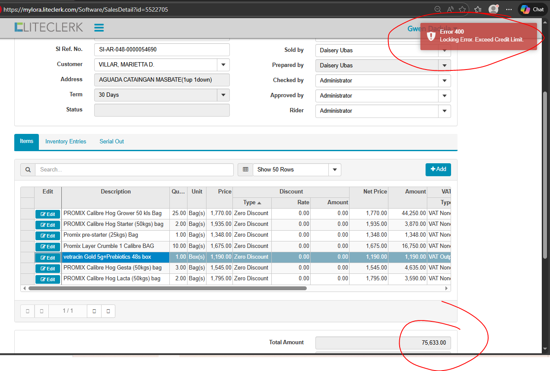The image size is (550, 371).
Task: Click the browser favorites star icon
Action: click(463, 9)
